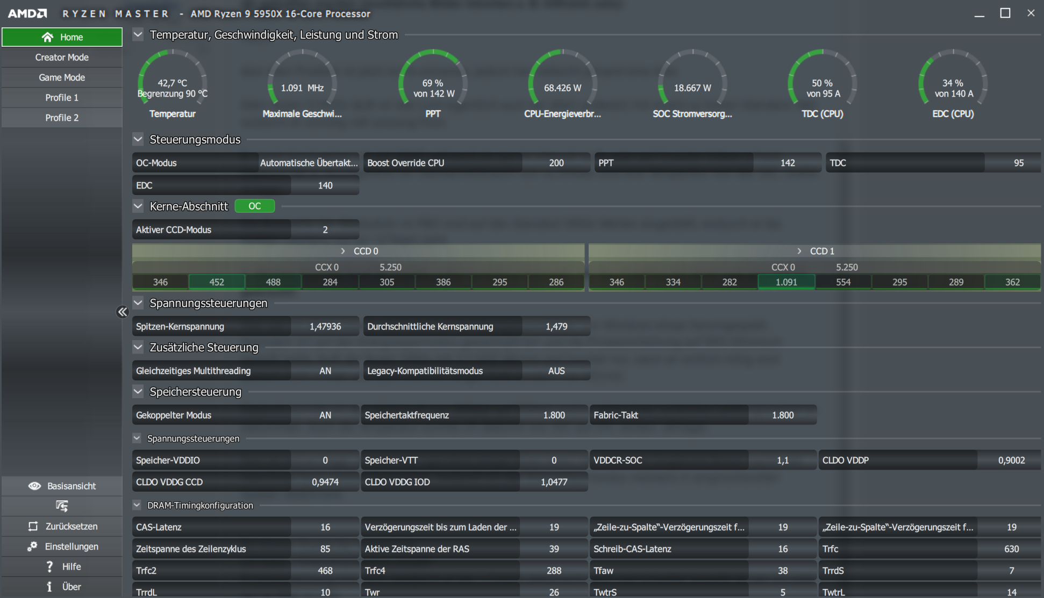Switch to Creator Mode tab
Viewport: 1044px width, 598px height.
tap(62, 57)
